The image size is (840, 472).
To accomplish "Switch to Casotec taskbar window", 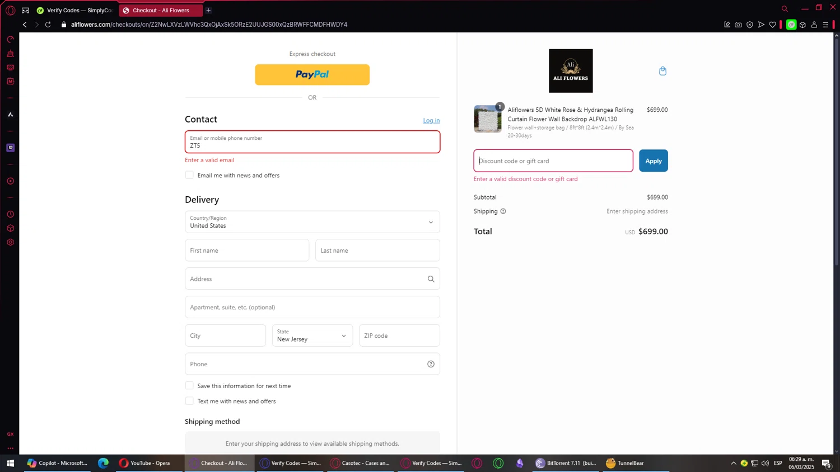I will (x=361, y=463).
